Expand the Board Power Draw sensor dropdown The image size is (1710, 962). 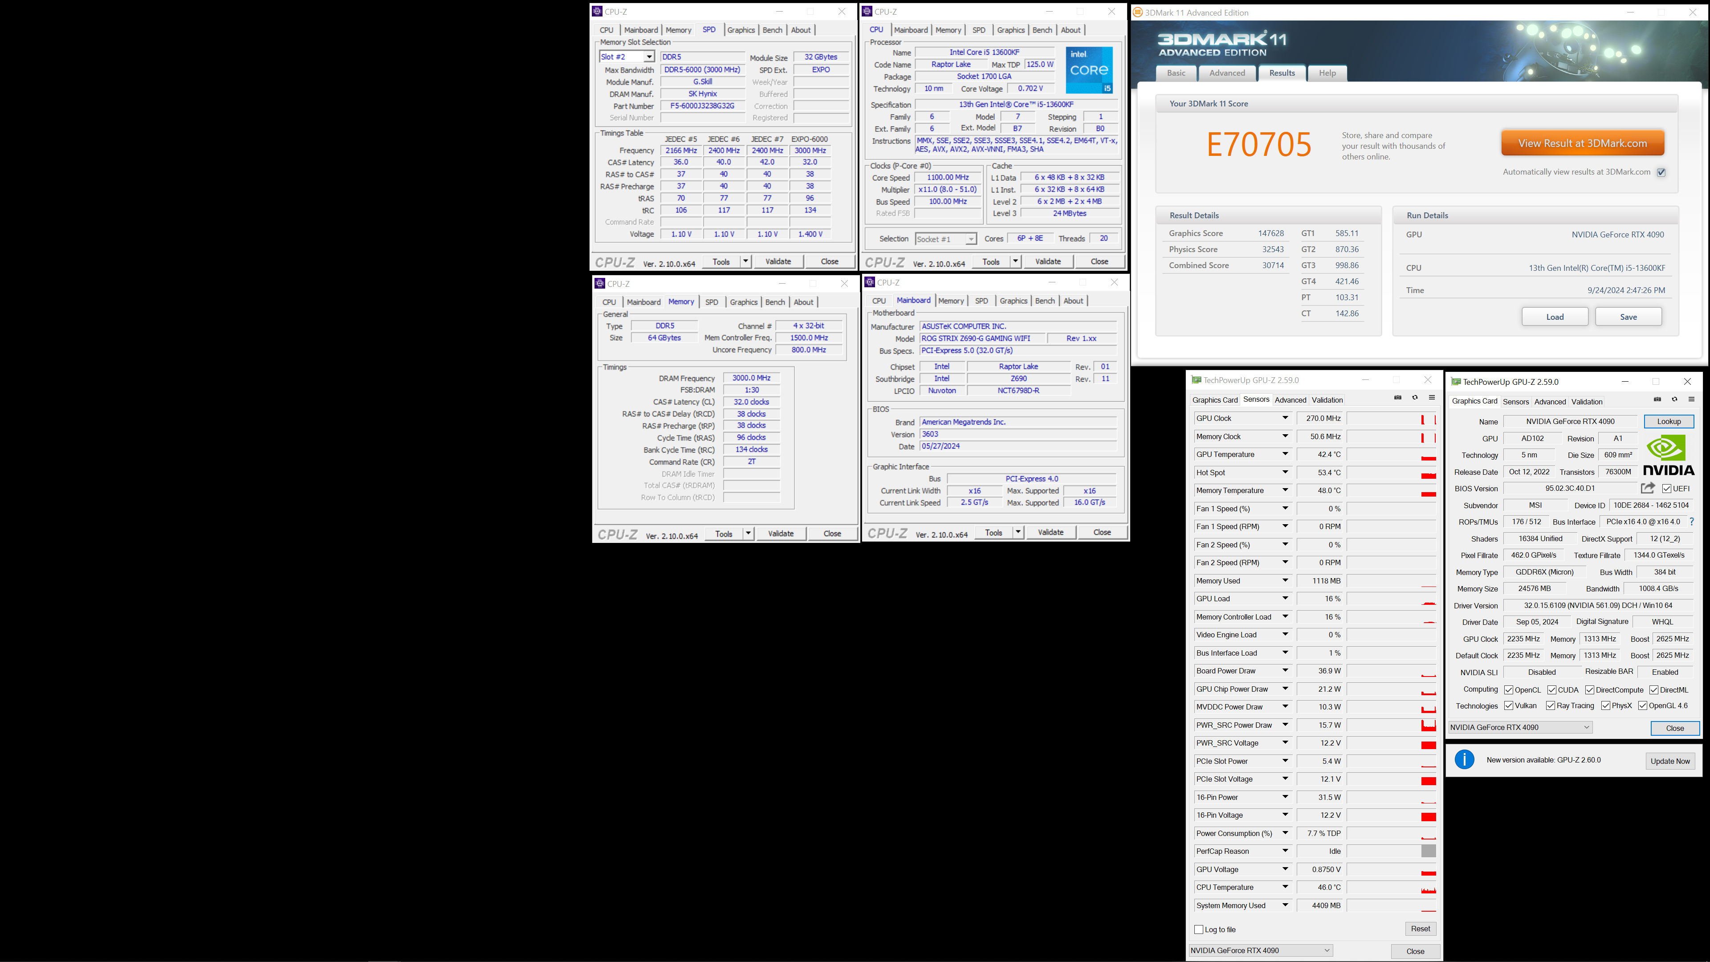coord(1285,671)
